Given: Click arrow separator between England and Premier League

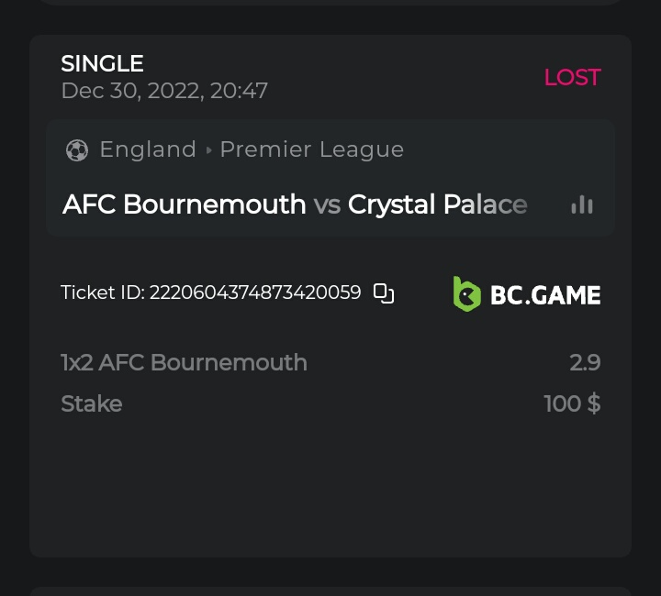Looking at the screenshot, I should pos(208,150).
